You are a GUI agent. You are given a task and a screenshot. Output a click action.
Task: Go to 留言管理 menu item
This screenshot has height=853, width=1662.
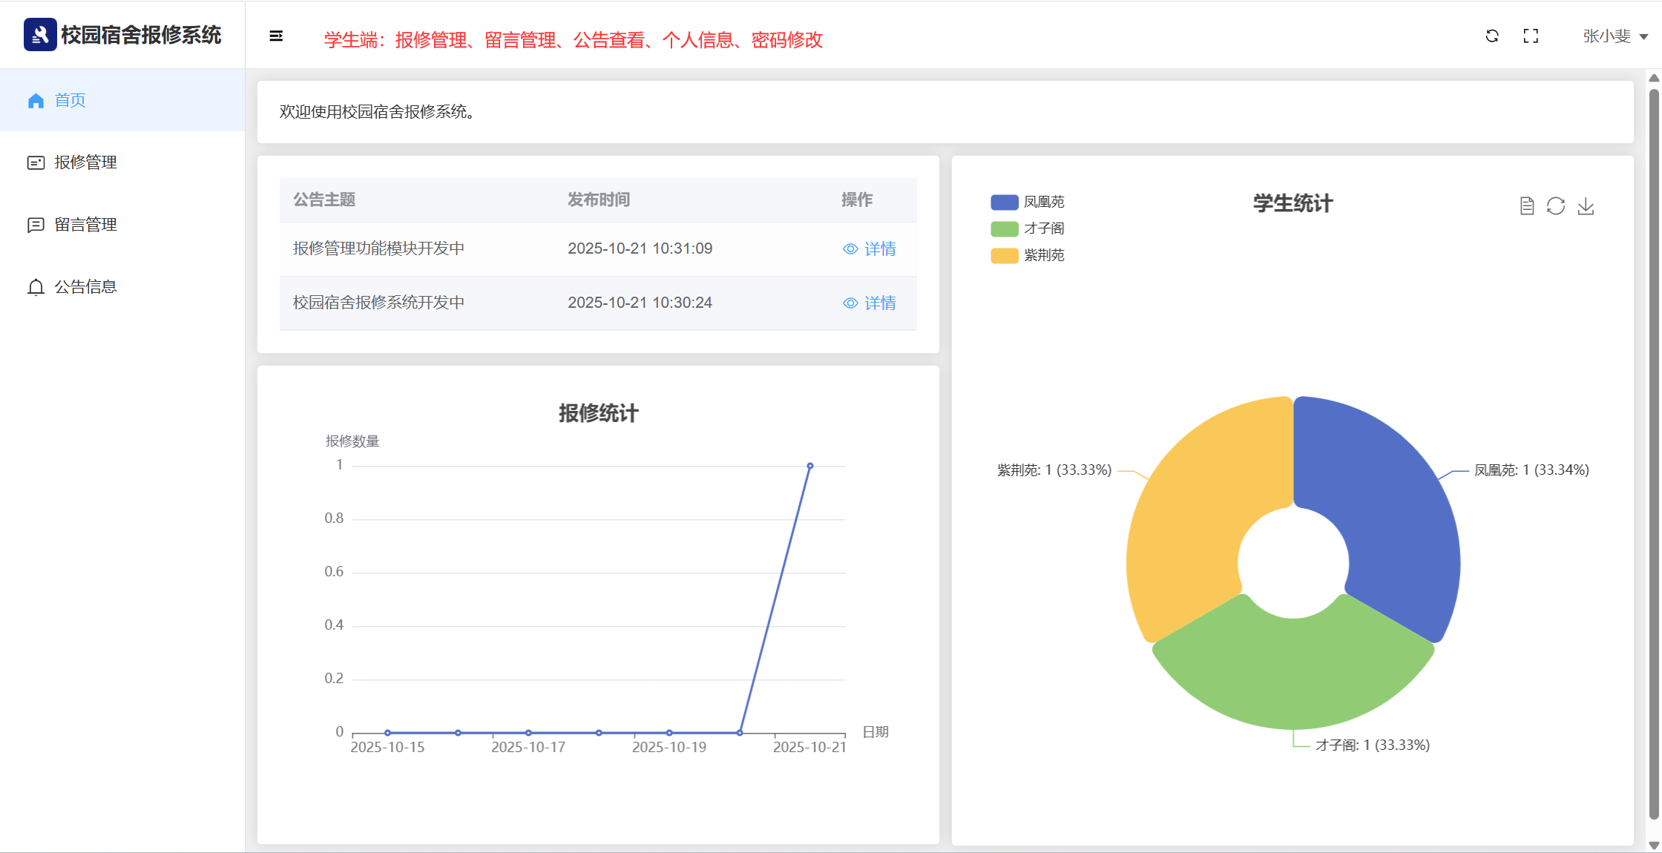(x=85, y=225)
